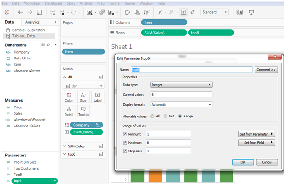
Task: Toggle the Show Mark Labels icon
Action: (184, 12)
